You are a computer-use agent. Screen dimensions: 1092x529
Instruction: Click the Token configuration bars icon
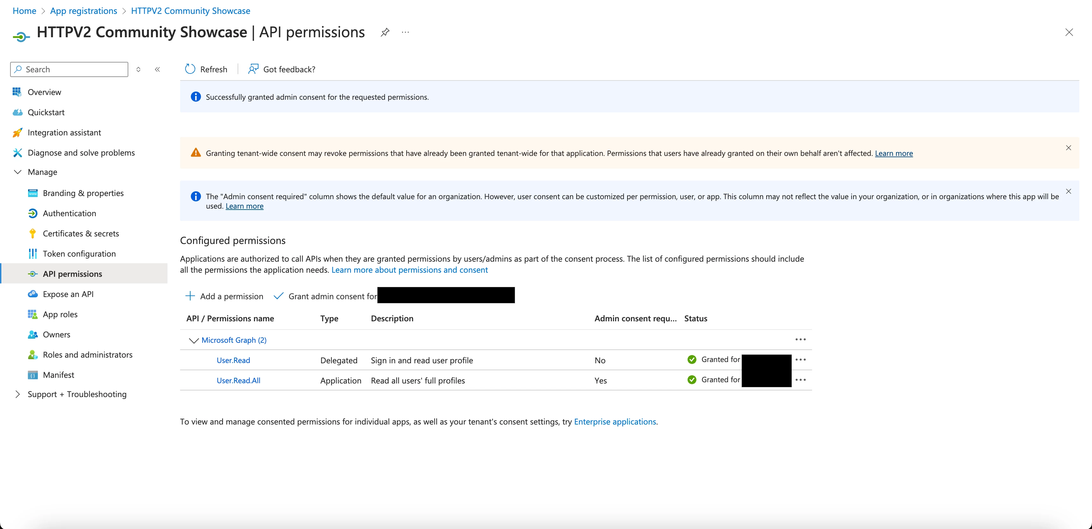[x=33, y=254]
